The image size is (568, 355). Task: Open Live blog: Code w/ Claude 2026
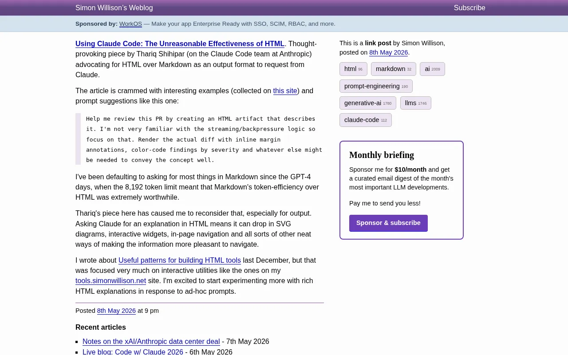133,351
